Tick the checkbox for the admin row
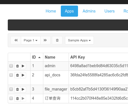Image resolution: width=128 pixels, height=108 pixels. click(x=11, y=66)
